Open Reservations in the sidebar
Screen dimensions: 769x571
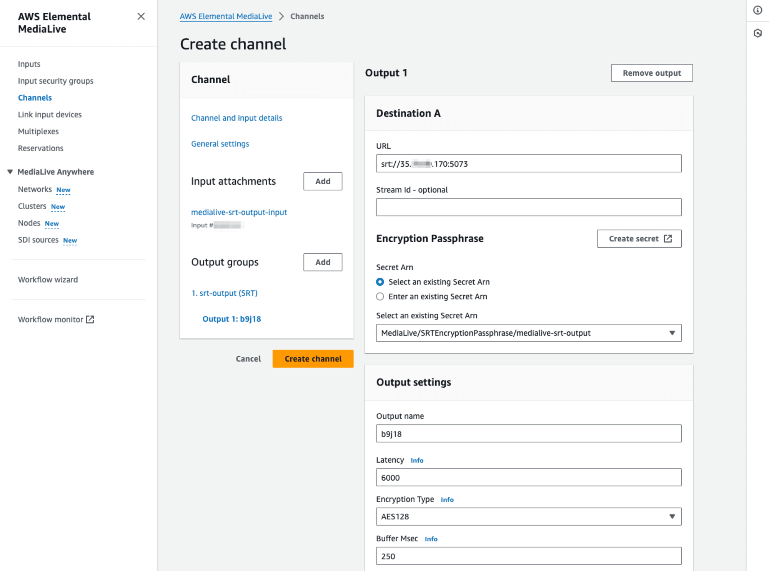coord(41,148)
